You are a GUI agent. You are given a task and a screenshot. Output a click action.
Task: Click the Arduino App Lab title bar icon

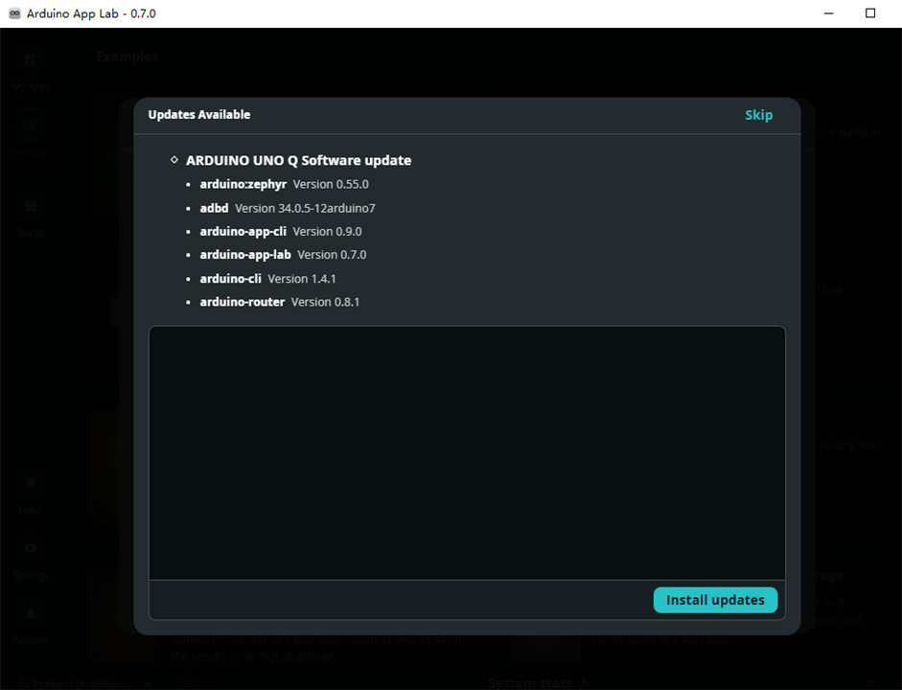pyautogui.click(x=15, y=13)
